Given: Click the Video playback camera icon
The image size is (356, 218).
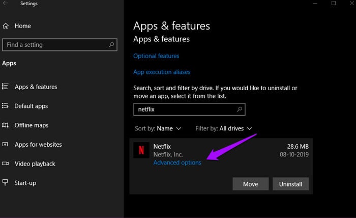Looking at the screenshot, I should (5, 163).
